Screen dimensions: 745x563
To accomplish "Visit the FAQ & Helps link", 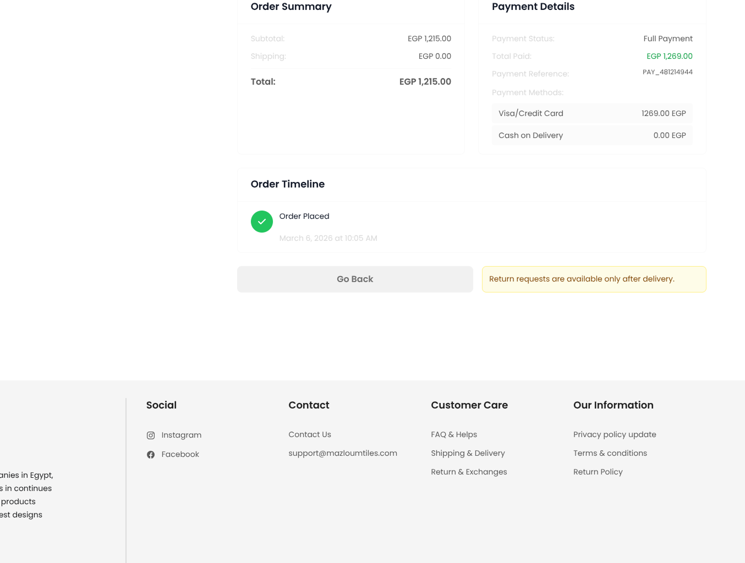I will click(454, 434).
